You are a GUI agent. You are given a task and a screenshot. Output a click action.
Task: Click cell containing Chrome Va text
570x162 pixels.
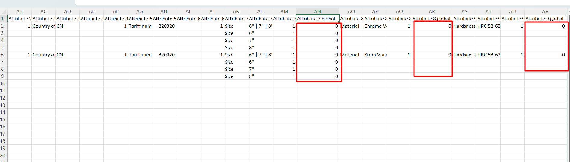(x=375, y=26)
